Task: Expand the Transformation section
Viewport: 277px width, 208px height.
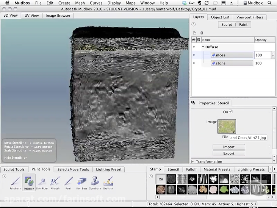Action: point(192,161)
